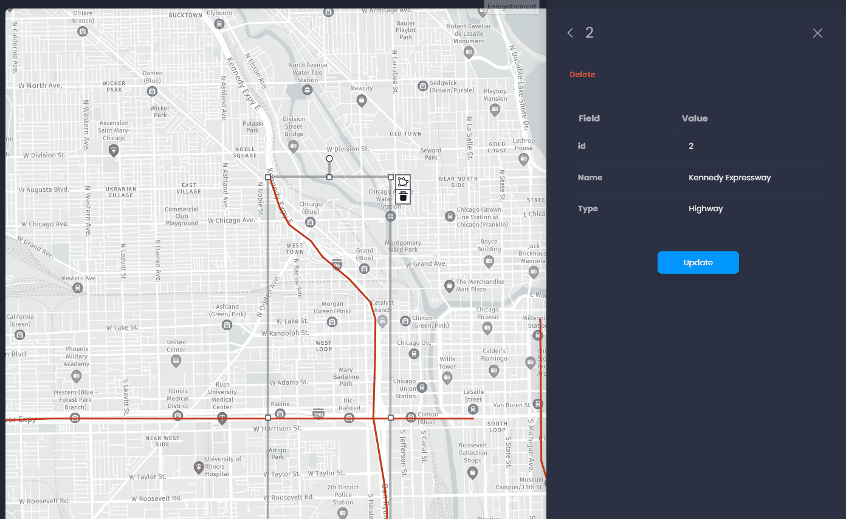The height and width of the screenshot is (519, 846).
Task: Click the Value column header
Action: [695, 118]
